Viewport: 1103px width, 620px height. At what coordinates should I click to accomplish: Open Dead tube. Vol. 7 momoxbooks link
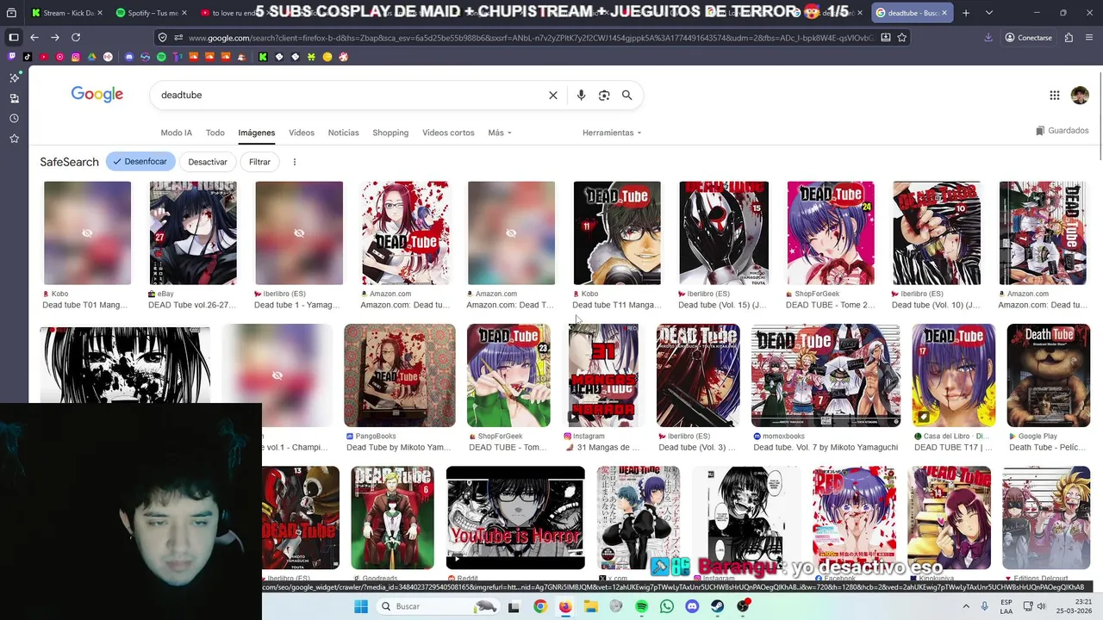[x=826, y=448]
